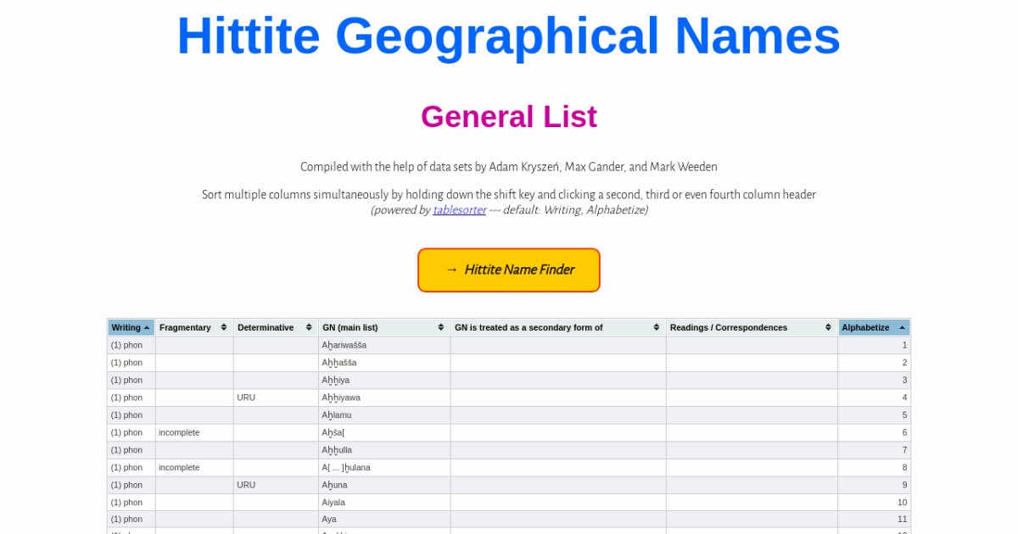Click sort arrows for the secondary form column
The height and width of the screenshot is (534, 1018).
coord(657,327)
